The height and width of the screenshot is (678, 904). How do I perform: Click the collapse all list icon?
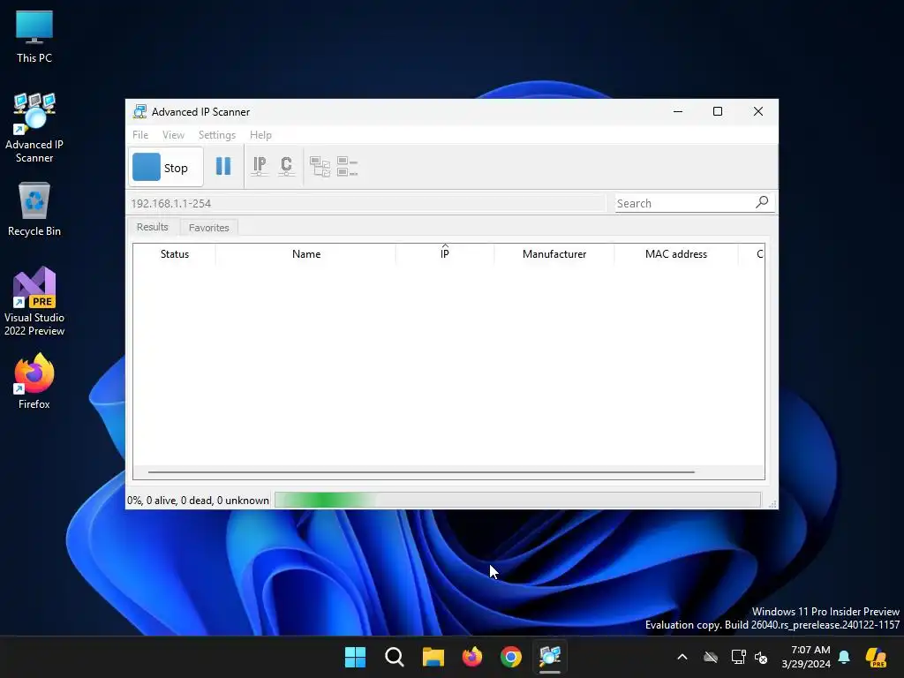tap(347, 167)
